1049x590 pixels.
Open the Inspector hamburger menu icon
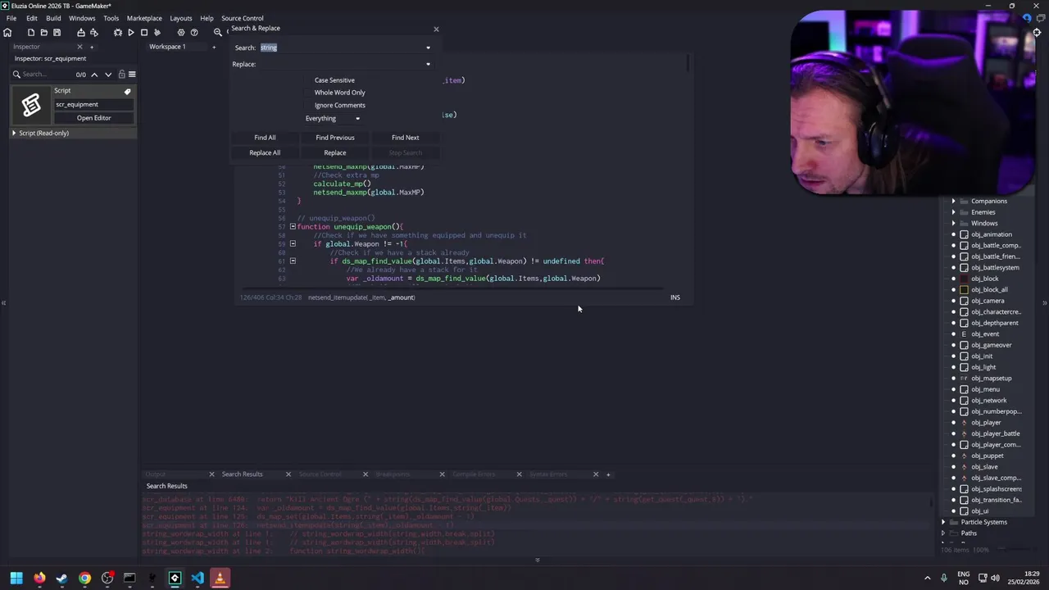point(132,74)
